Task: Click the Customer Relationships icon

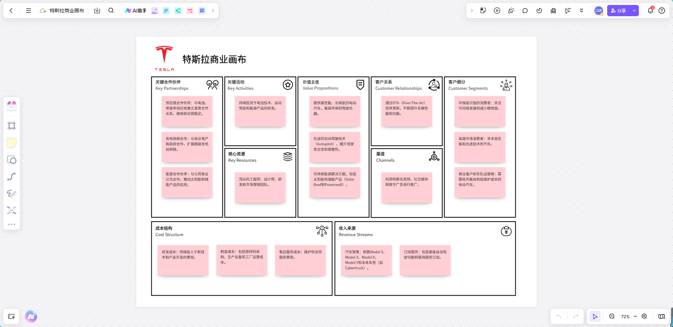Action: (434, 85)
